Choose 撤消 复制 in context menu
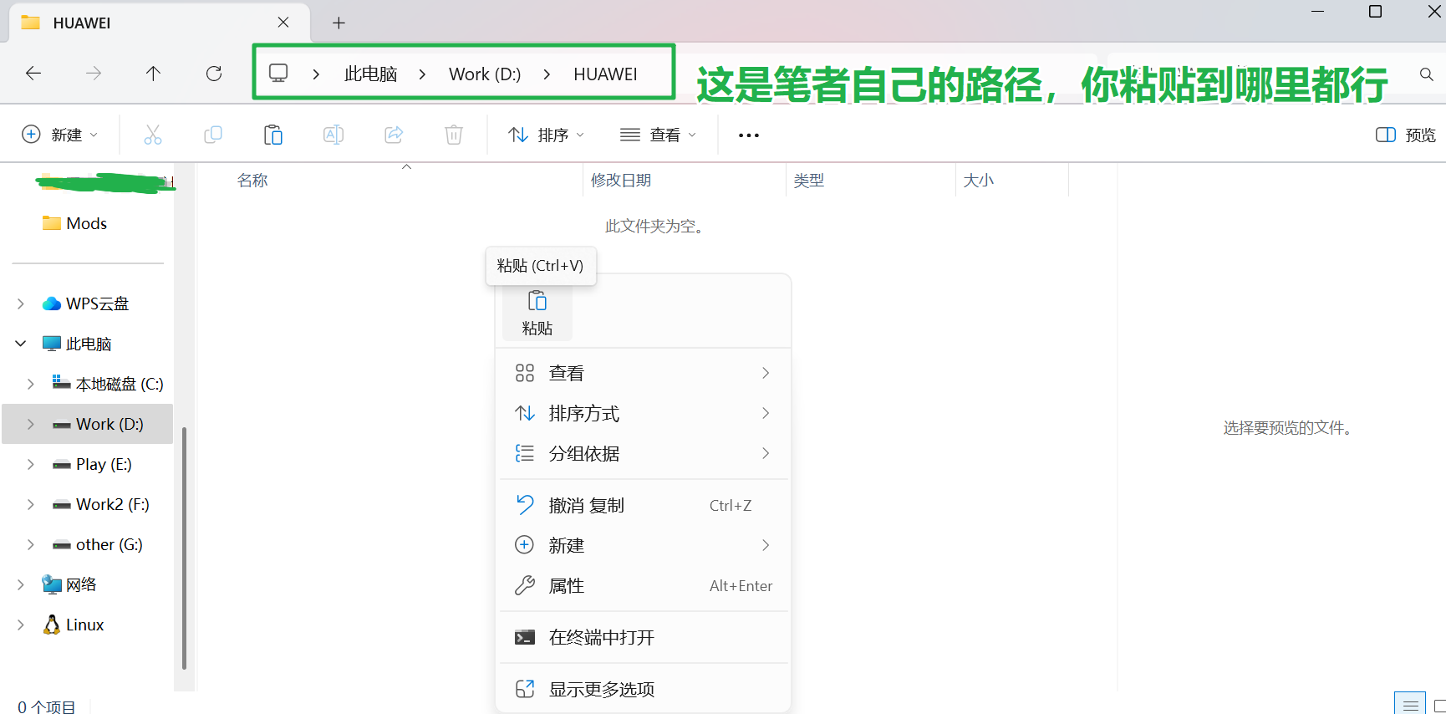Screen dimensions: 1446x714 (644, 505)
